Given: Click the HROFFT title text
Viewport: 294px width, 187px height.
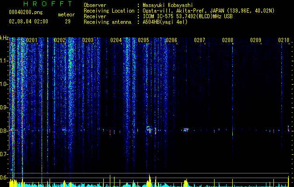Looking at the screenshot, I should [x=48, y=4].
